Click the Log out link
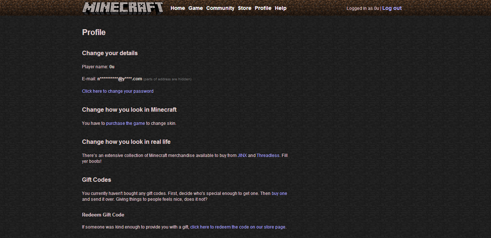 point(392,8)
